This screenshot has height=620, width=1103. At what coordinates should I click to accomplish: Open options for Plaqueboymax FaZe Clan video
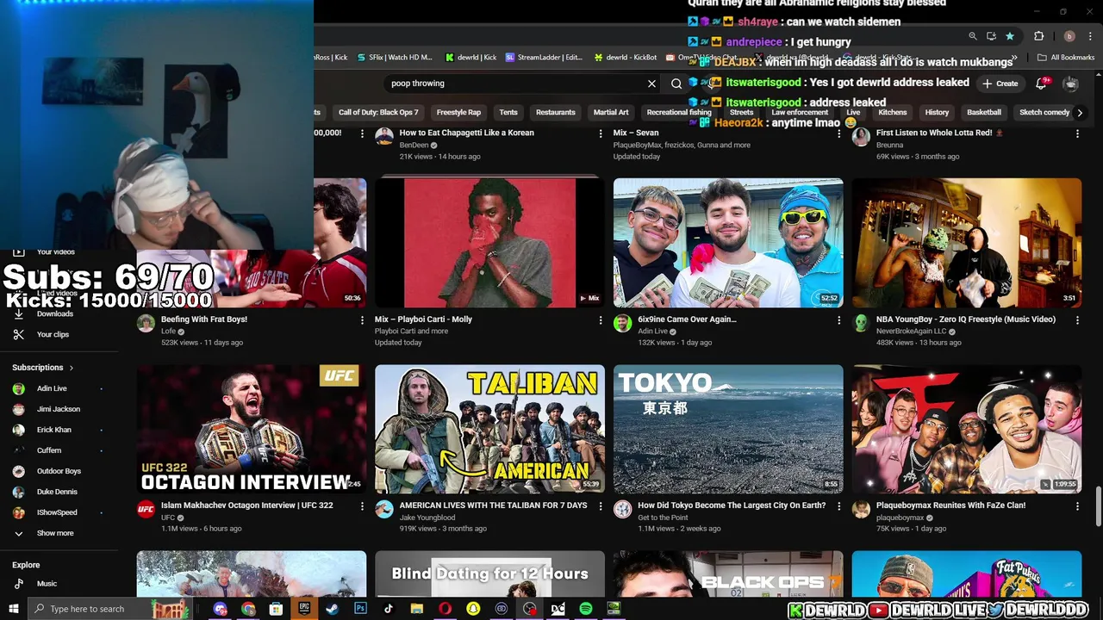1077,505
